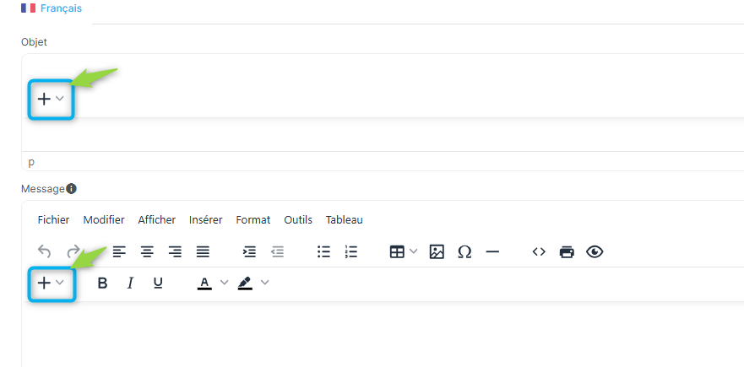Image resolution: width=744 pixels, height=367 pixels.
Task: Open the Insérer menu
Action: coord(206,220)
